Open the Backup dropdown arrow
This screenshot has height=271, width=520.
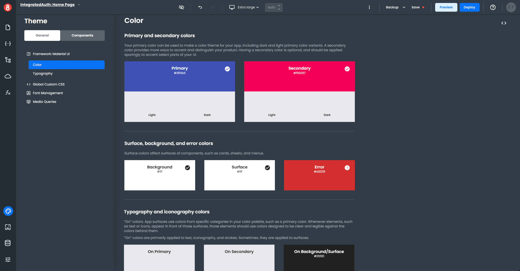404,7
